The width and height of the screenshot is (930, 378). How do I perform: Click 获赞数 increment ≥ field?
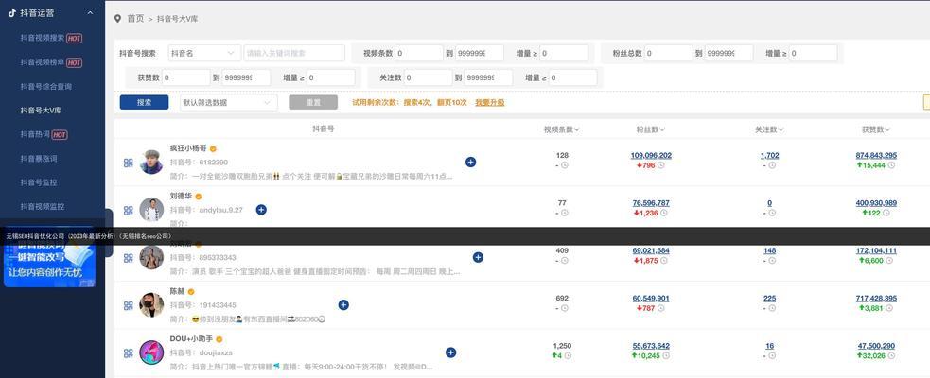point(331,77)
